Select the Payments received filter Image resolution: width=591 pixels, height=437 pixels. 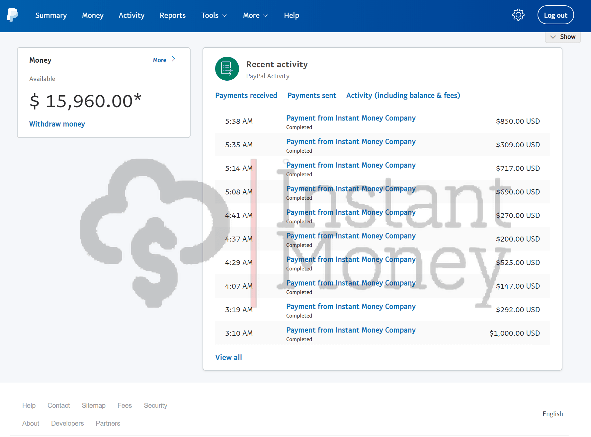[246, 96]
